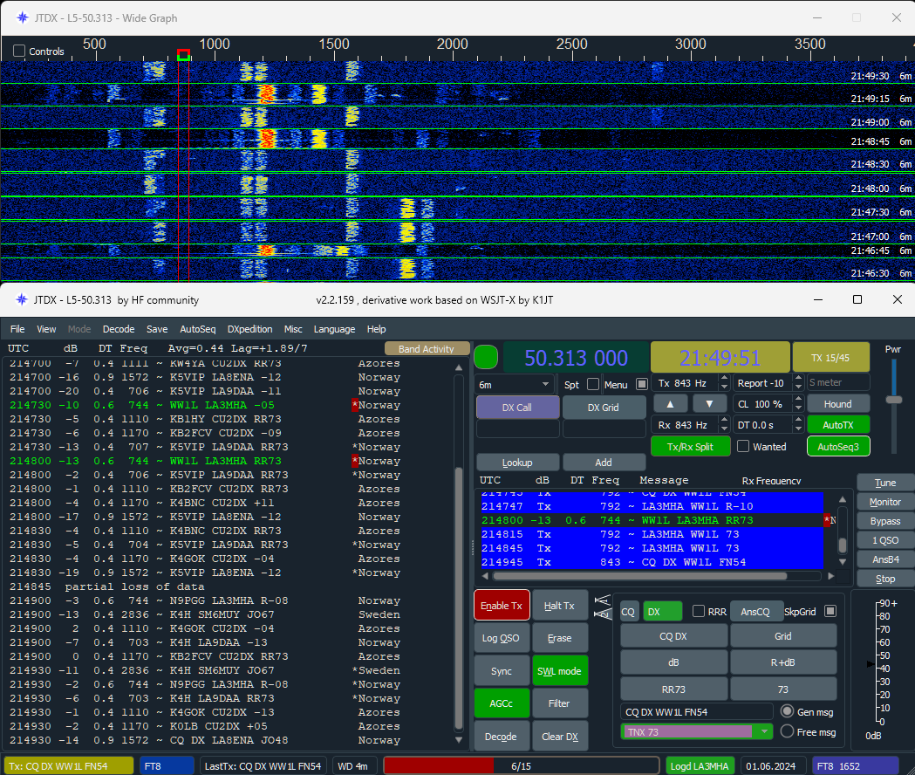Click the DX Call input field
This screenshot has width=915, height=775.
click(517, 429)
